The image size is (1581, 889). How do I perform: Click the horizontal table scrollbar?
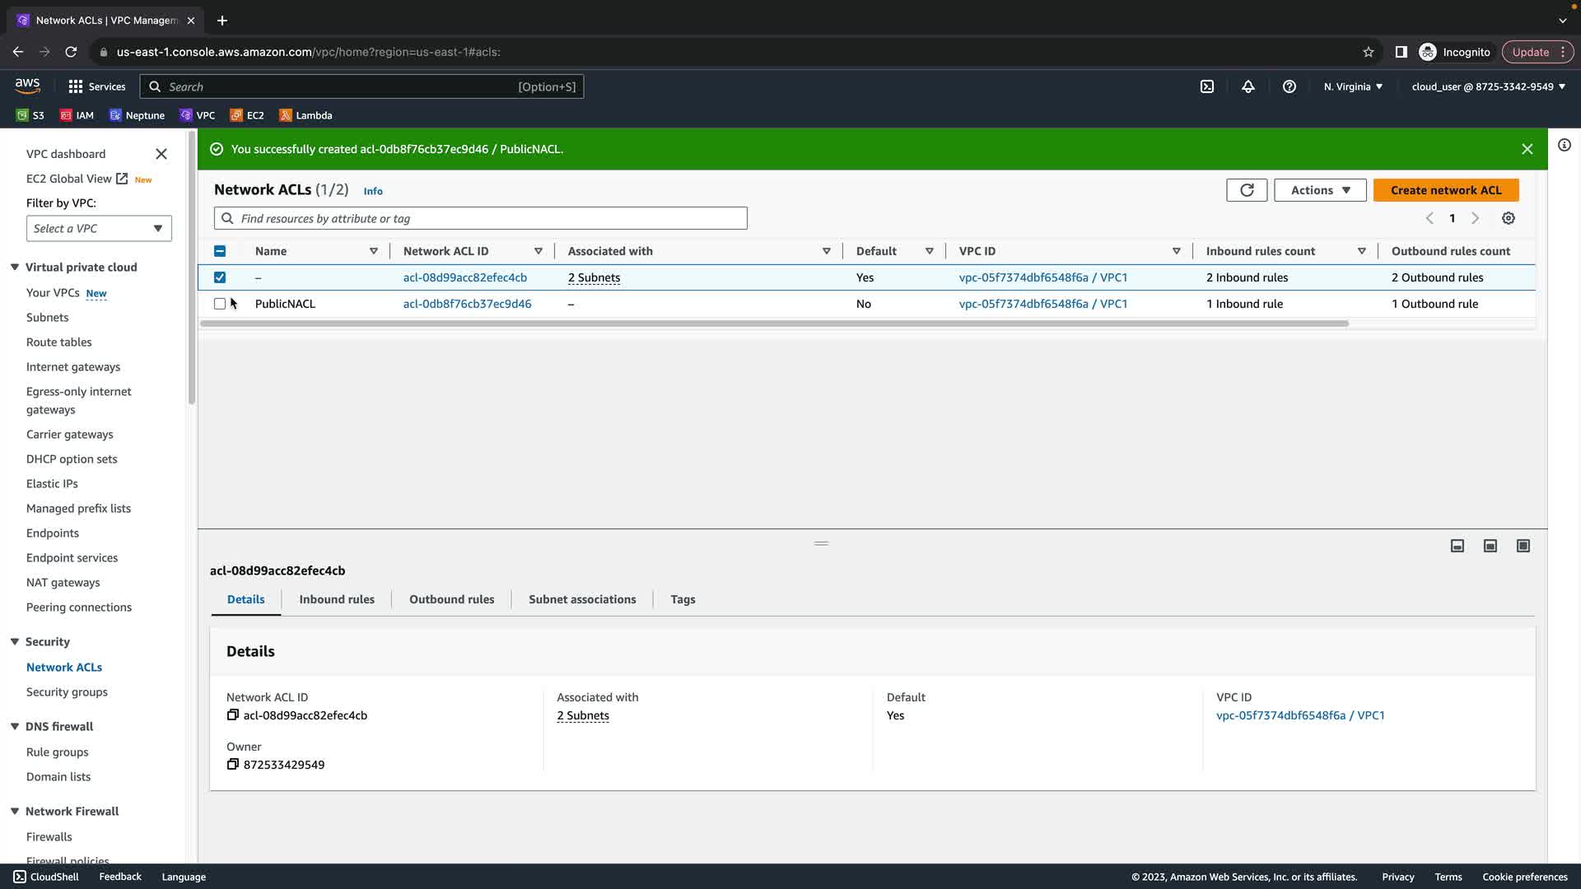pyautogui.click(x=774, y=323)
